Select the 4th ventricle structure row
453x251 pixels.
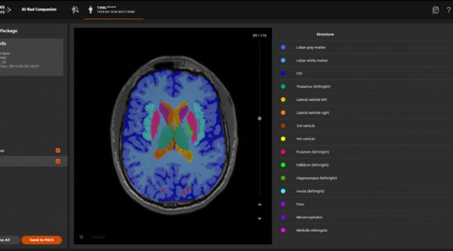tap(364, 139)
